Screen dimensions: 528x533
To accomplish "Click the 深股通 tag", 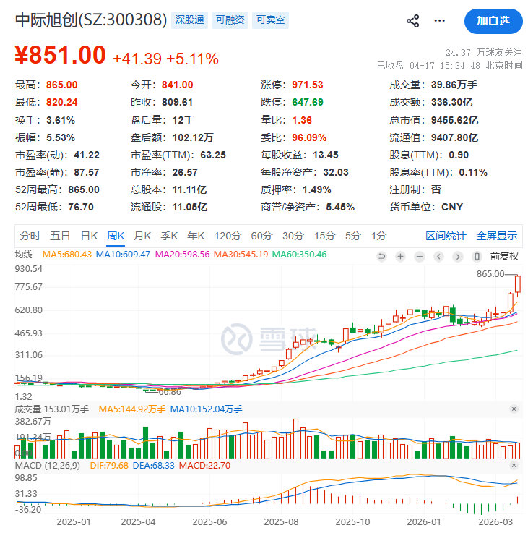I will pos(189,20).
